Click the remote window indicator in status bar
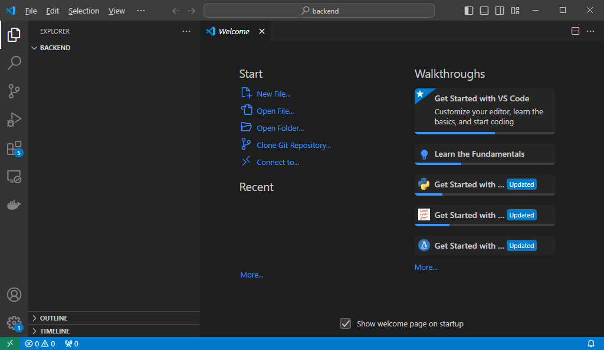Screen dimensions: 604x350 tap(10, 344)
